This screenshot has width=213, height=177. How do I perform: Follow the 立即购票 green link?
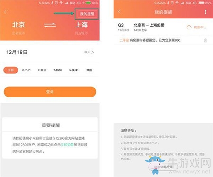pyautogui.click(x=67, y=145)
